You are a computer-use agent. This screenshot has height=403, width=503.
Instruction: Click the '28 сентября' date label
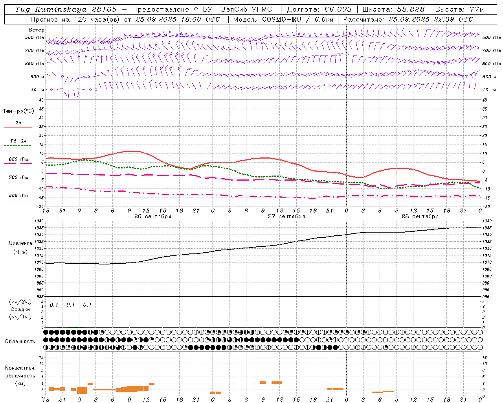coord(420,216)
